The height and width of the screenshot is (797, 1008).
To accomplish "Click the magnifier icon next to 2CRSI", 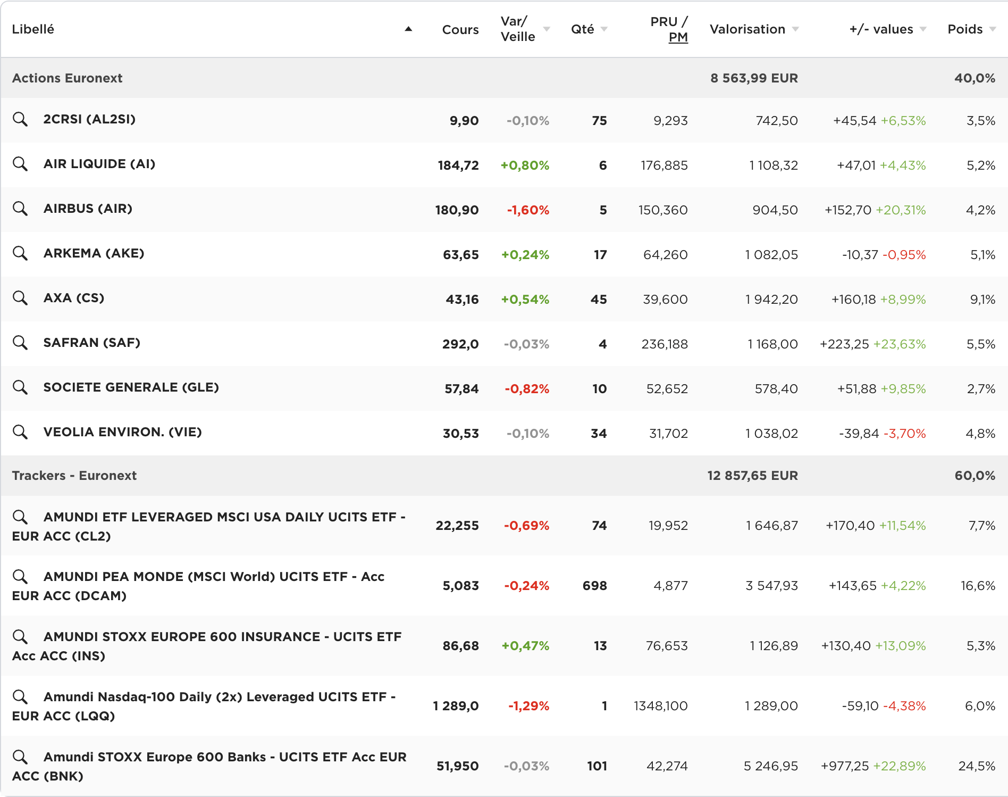I will pos(20,119).
